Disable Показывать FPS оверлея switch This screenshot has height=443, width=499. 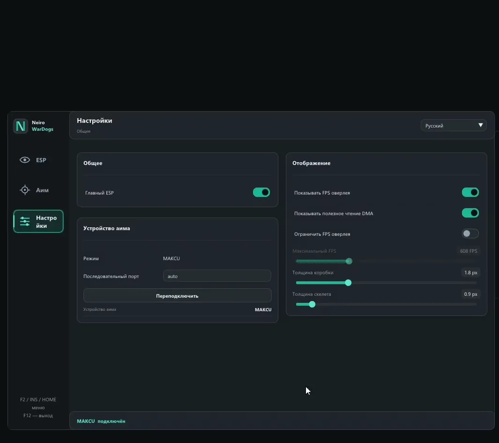pos(470,192)
